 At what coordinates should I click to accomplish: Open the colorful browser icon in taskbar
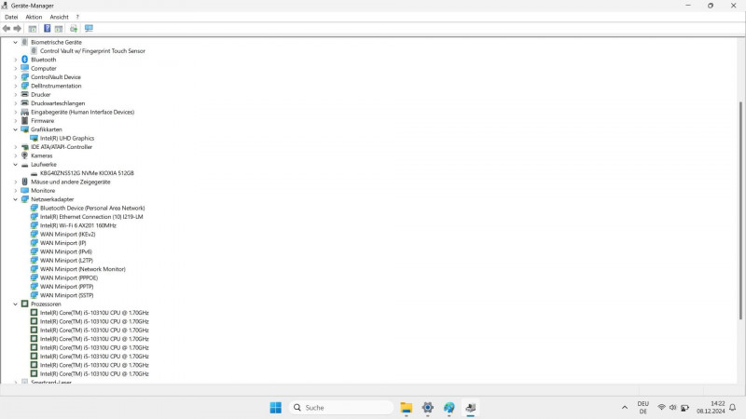(x=449, y=408)
